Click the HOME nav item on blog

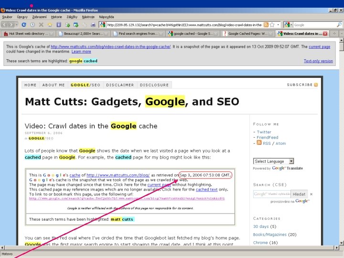(30, 85)
